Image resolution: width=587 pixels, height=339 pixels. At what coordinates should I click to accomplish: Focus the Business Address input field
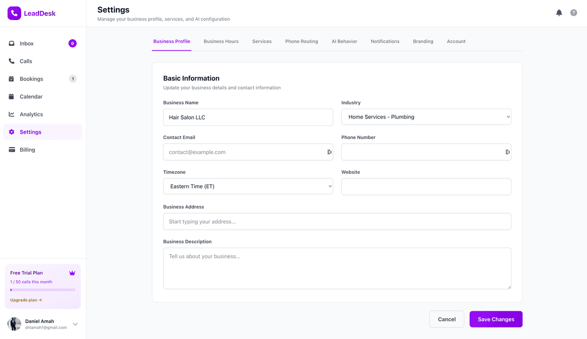pyautogui.click(x=337, y=222)
